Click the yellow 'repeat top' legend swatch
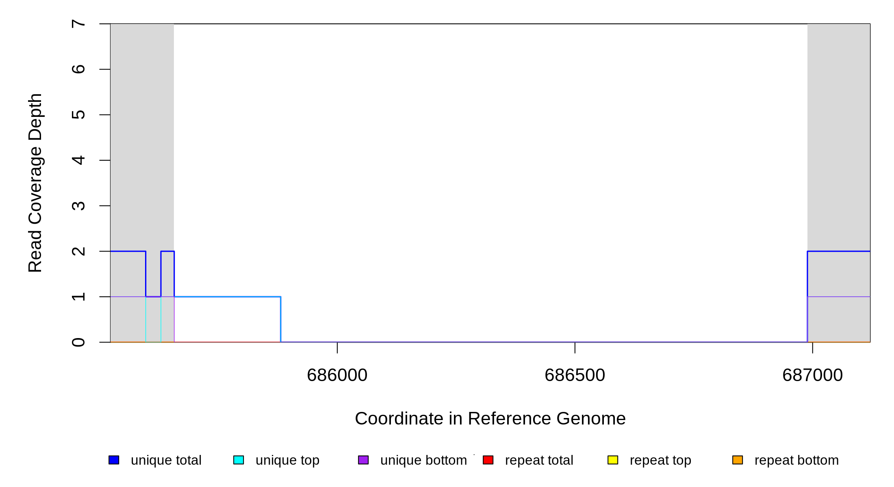Viewport: 894px width, 487px height. click(x=613, y=460)
